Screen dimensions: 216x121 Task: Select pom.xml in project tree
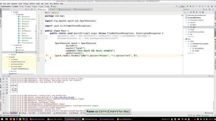coord(13,71)
